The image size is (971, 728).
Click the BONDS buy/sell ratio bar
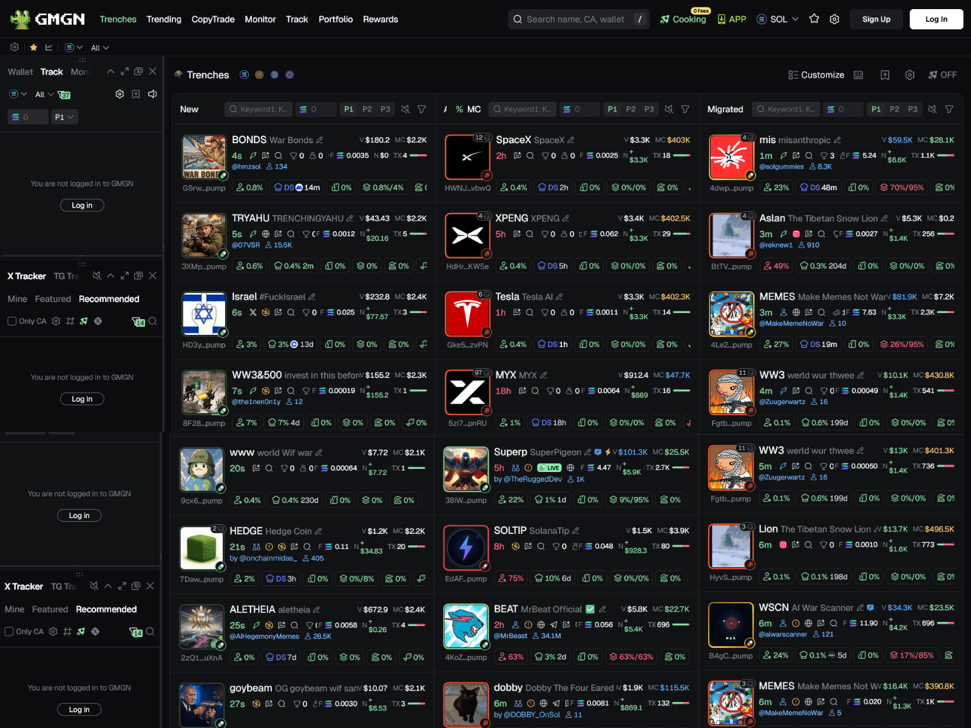coord(418,156)
